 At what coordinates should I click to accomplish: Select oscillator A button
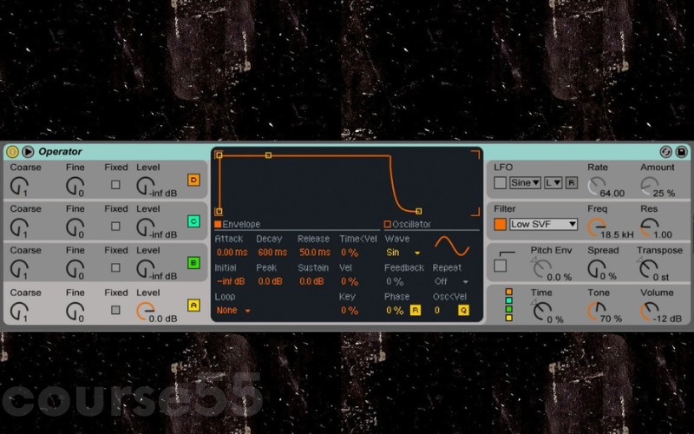[193, 306]
